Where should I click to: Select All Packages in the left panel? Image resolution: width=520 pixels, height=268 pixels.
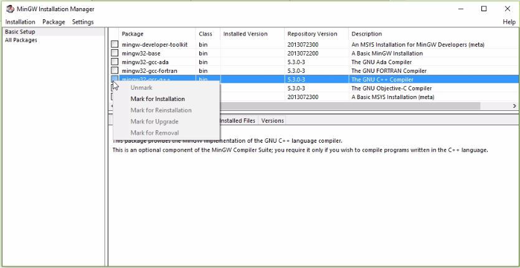[x=21, y=40]
